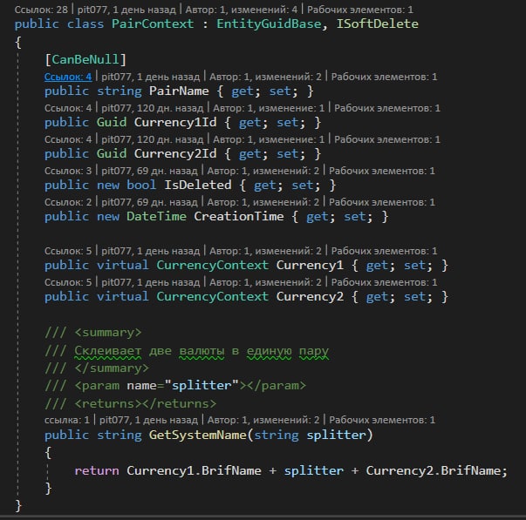Open the 'Ссылок: 28' references lens
This screenshot has height=520, width=526.
tap(41, 10)
